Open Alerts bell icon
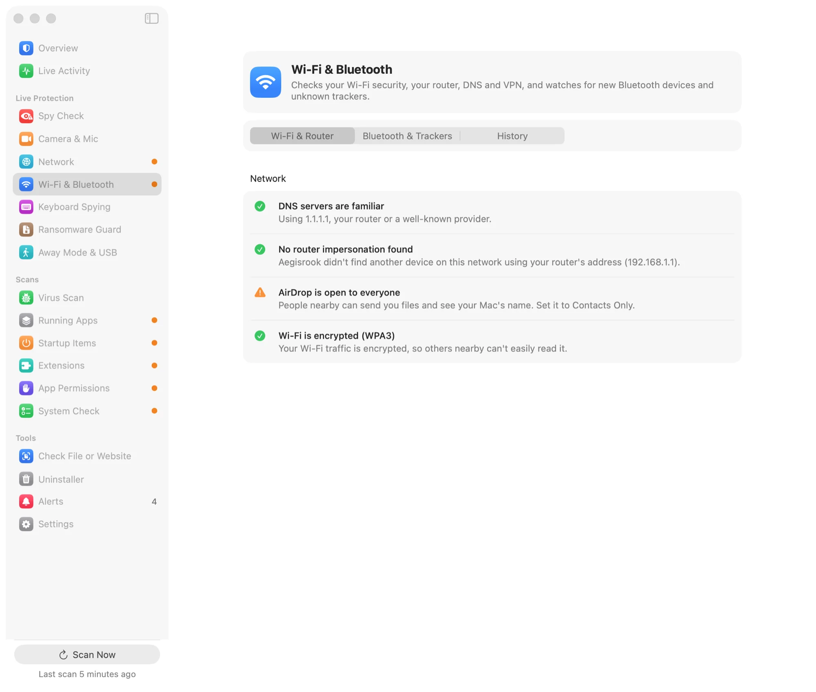 26,501
